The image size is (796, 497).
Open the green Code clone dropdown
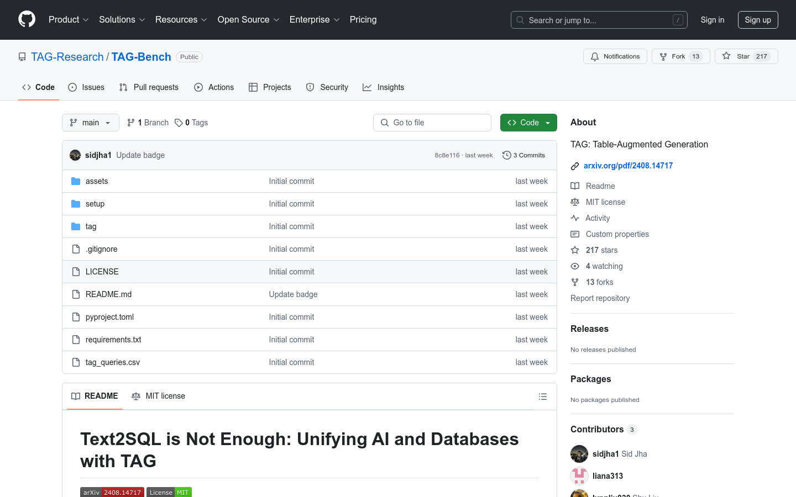coord(528,123)
